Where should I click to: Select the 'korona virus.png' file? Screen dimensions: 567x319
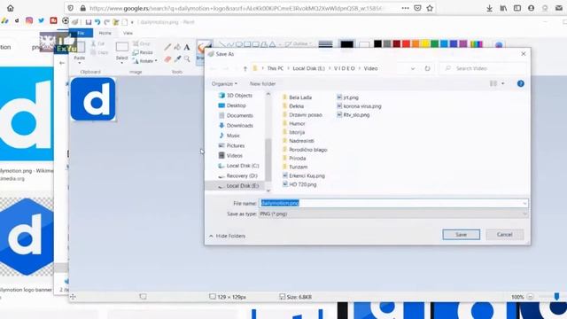pyautogui.click(x=359, y=106)
